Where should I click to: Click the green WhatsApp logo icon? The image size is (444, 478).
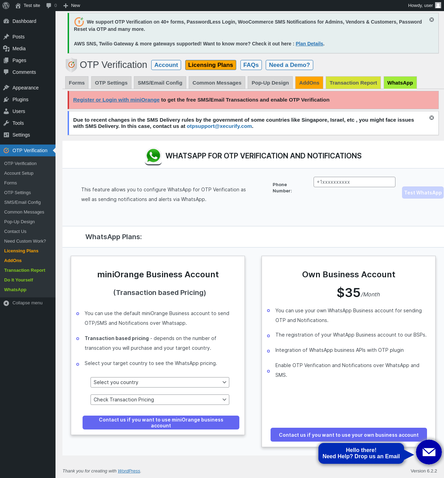[153, 156]
